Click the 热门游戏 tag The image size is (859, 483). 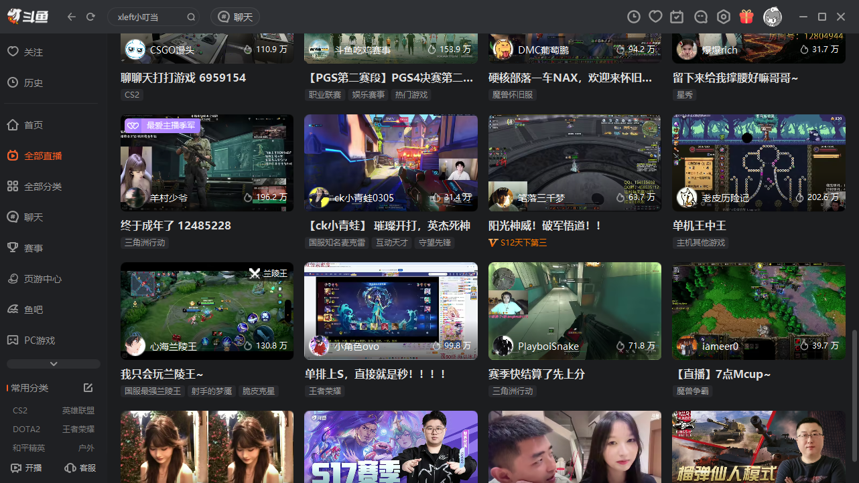click(411, 95)
